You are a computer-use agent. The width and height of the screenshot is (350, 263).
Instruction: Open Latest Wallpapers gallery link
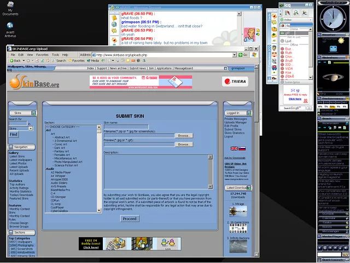pyautogui.click(x=21, y=160)
